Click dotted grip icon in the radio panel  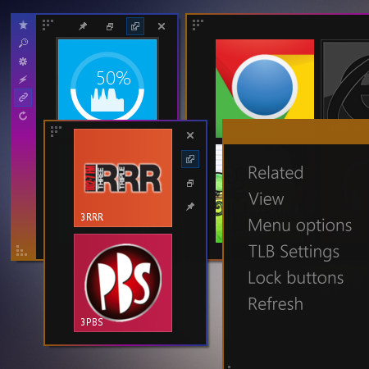pos(56,131)
